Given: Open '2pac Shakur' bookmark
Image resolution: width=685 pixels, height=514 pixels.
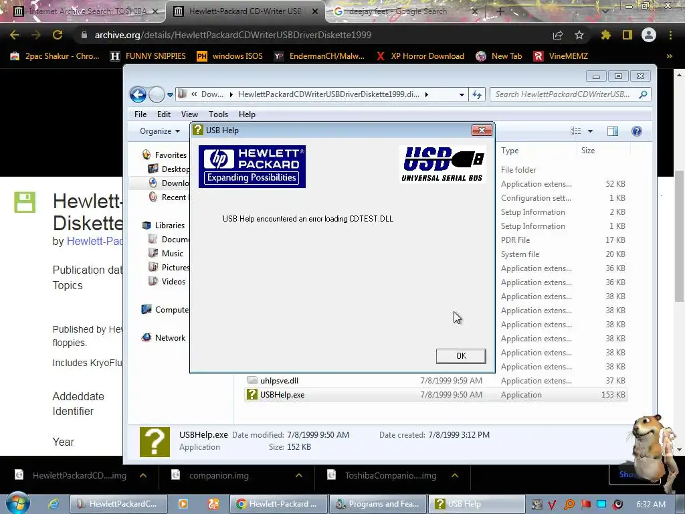Looking at the screenshot, I should [55, 56].
